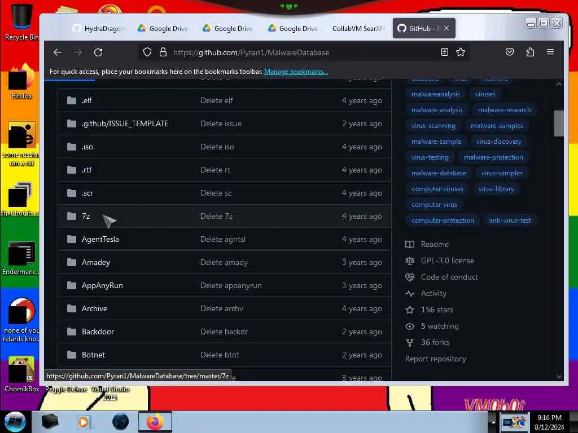This screenshot has height=433, width=578.
Task: Open the Pocket save icon
Action: click(510, 52)
